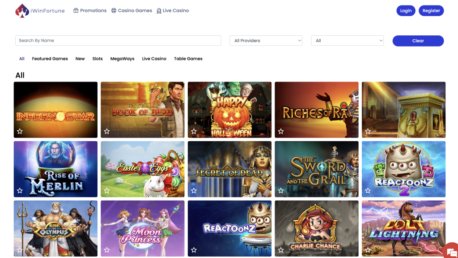Open the iWinFortune logo

(x=39, y=10)
